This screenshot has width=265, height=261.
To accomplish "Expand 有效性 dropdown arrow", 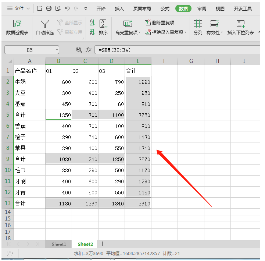I will coord(222,32).
